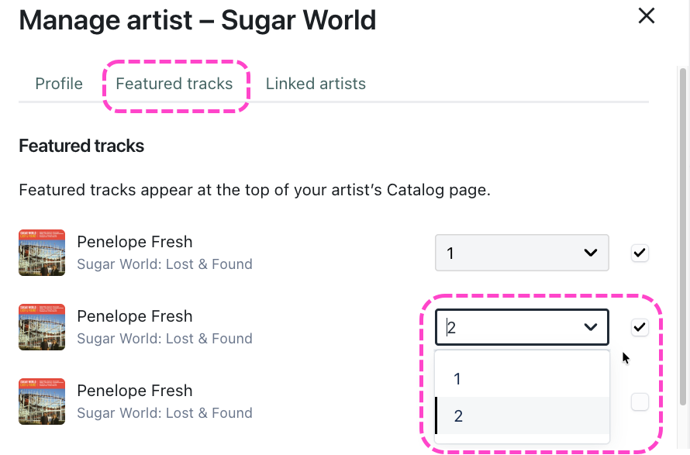
Task: Click the third track's album name text
Action: tap(164, 413)
